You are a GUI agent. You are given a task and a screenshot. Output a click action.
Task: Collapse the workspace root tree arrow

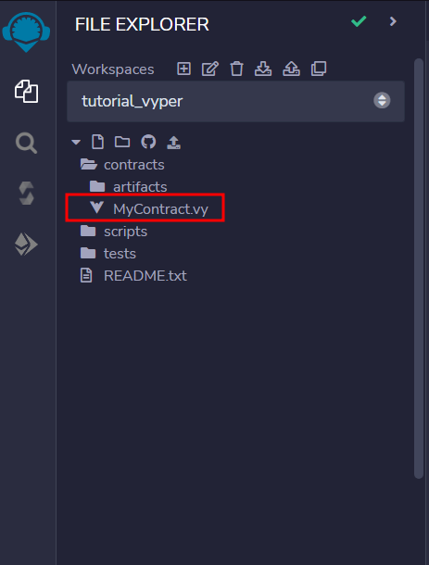point(76,142)
